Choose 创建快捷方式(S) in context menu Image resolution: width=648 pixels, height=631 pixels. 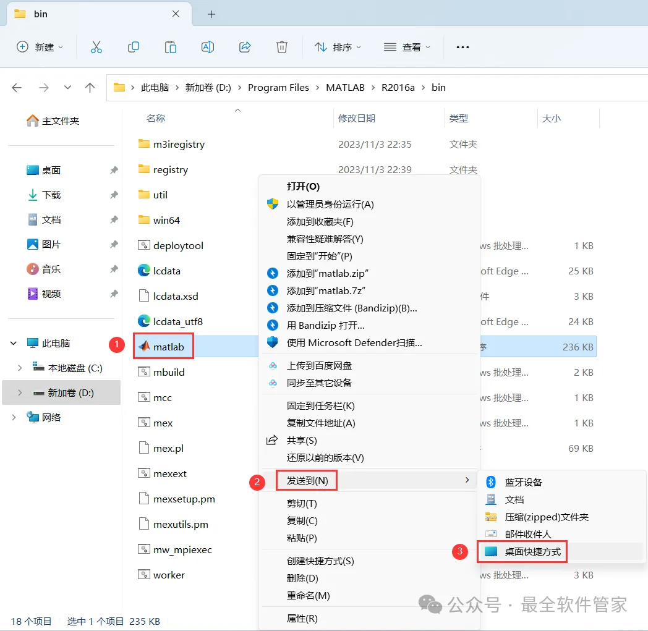click(320, 561)
